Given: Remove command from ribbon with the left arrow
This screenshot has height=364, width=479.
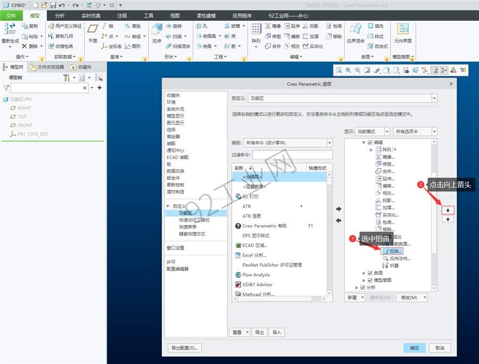Looking at the screenshot, I should (338, 220).
